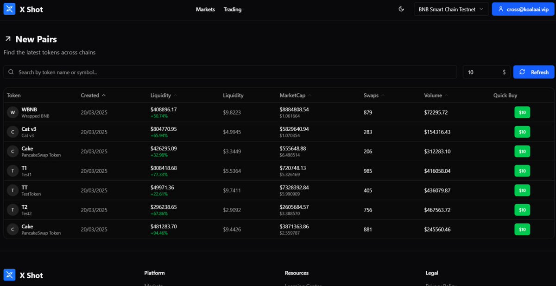This screenshot has width=556, height=286.
Task: Click the Token column header
Action: point(14,95)
